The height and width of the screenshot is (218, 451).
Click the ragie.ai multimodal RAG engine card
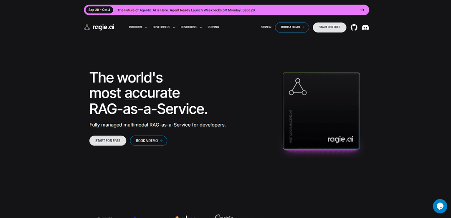[x=321, y=111]
